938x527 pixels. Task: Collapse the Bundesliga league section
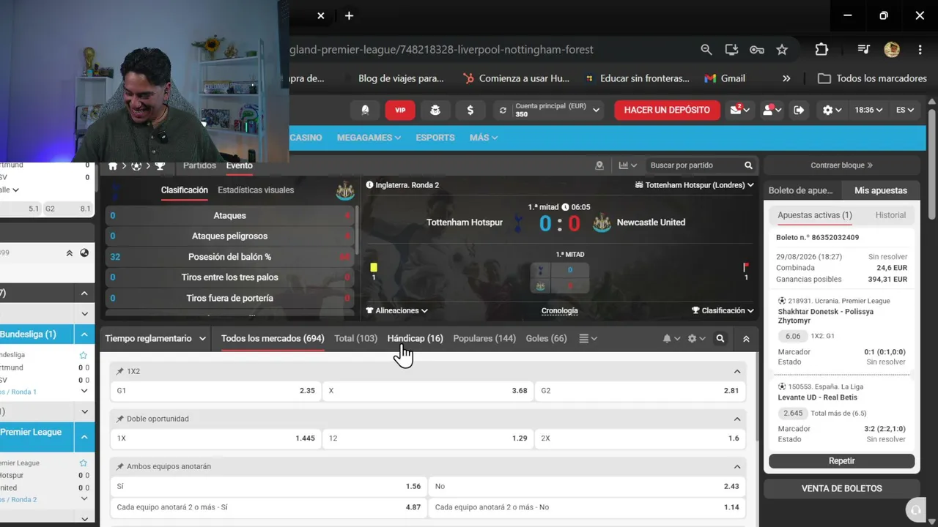pos(84,334)
